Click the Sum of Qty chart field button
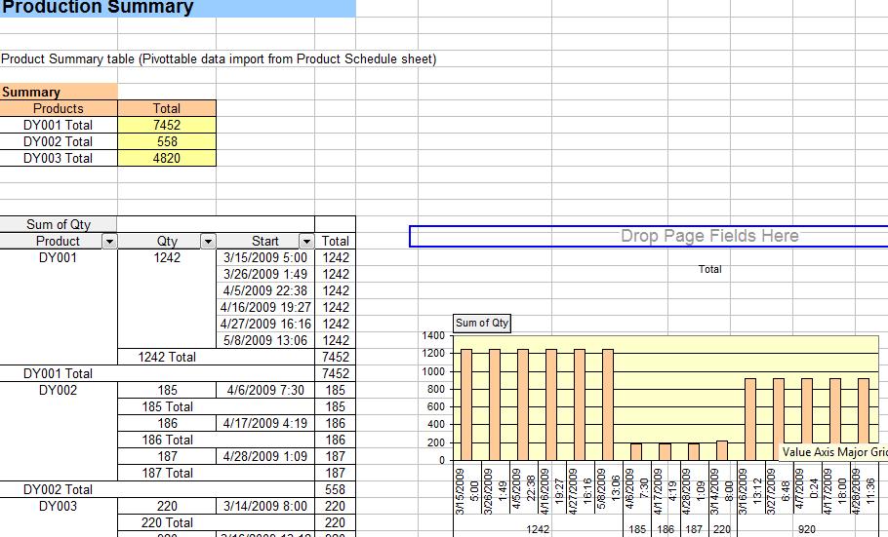Image resolution: width=888 pixels, height=537 pixels. (x=482, y=324)
